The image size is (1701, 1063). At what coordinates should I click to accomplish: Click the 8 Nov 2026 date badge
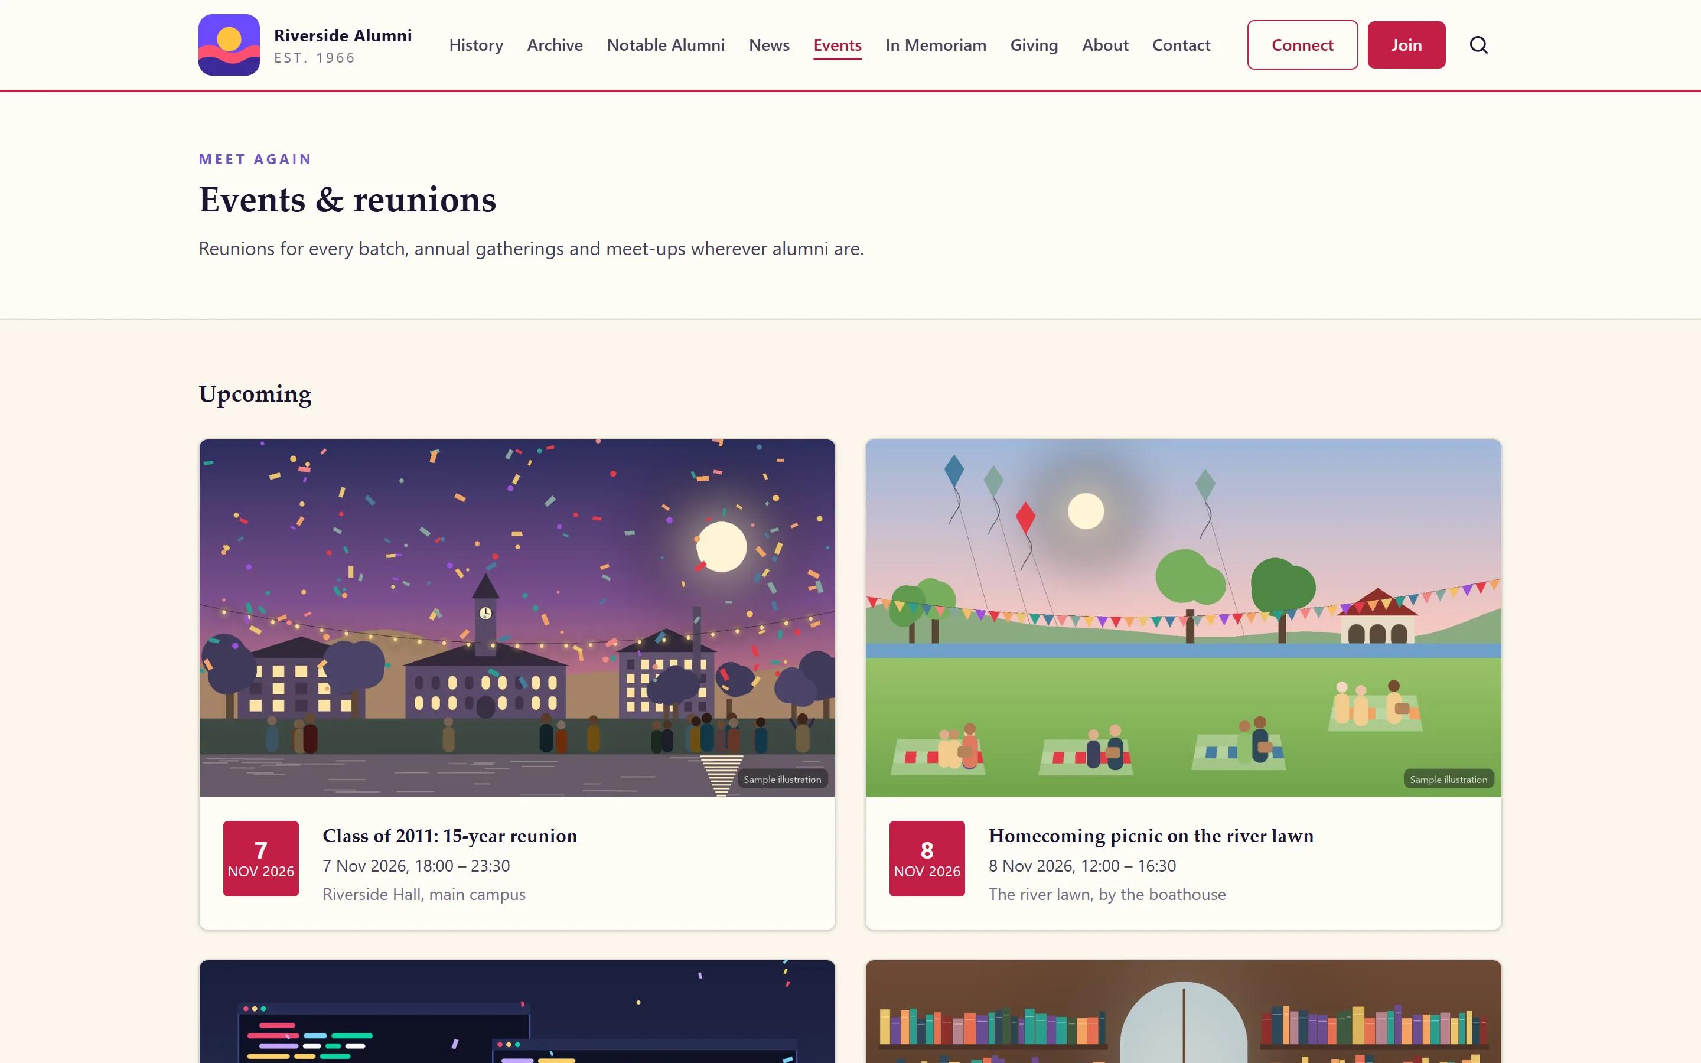pyautogui.click(x=927, y=859)
